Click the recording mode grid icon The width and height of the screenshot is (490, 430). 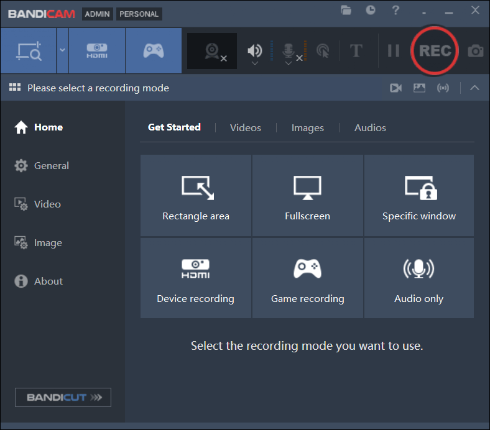pos(15,88)
